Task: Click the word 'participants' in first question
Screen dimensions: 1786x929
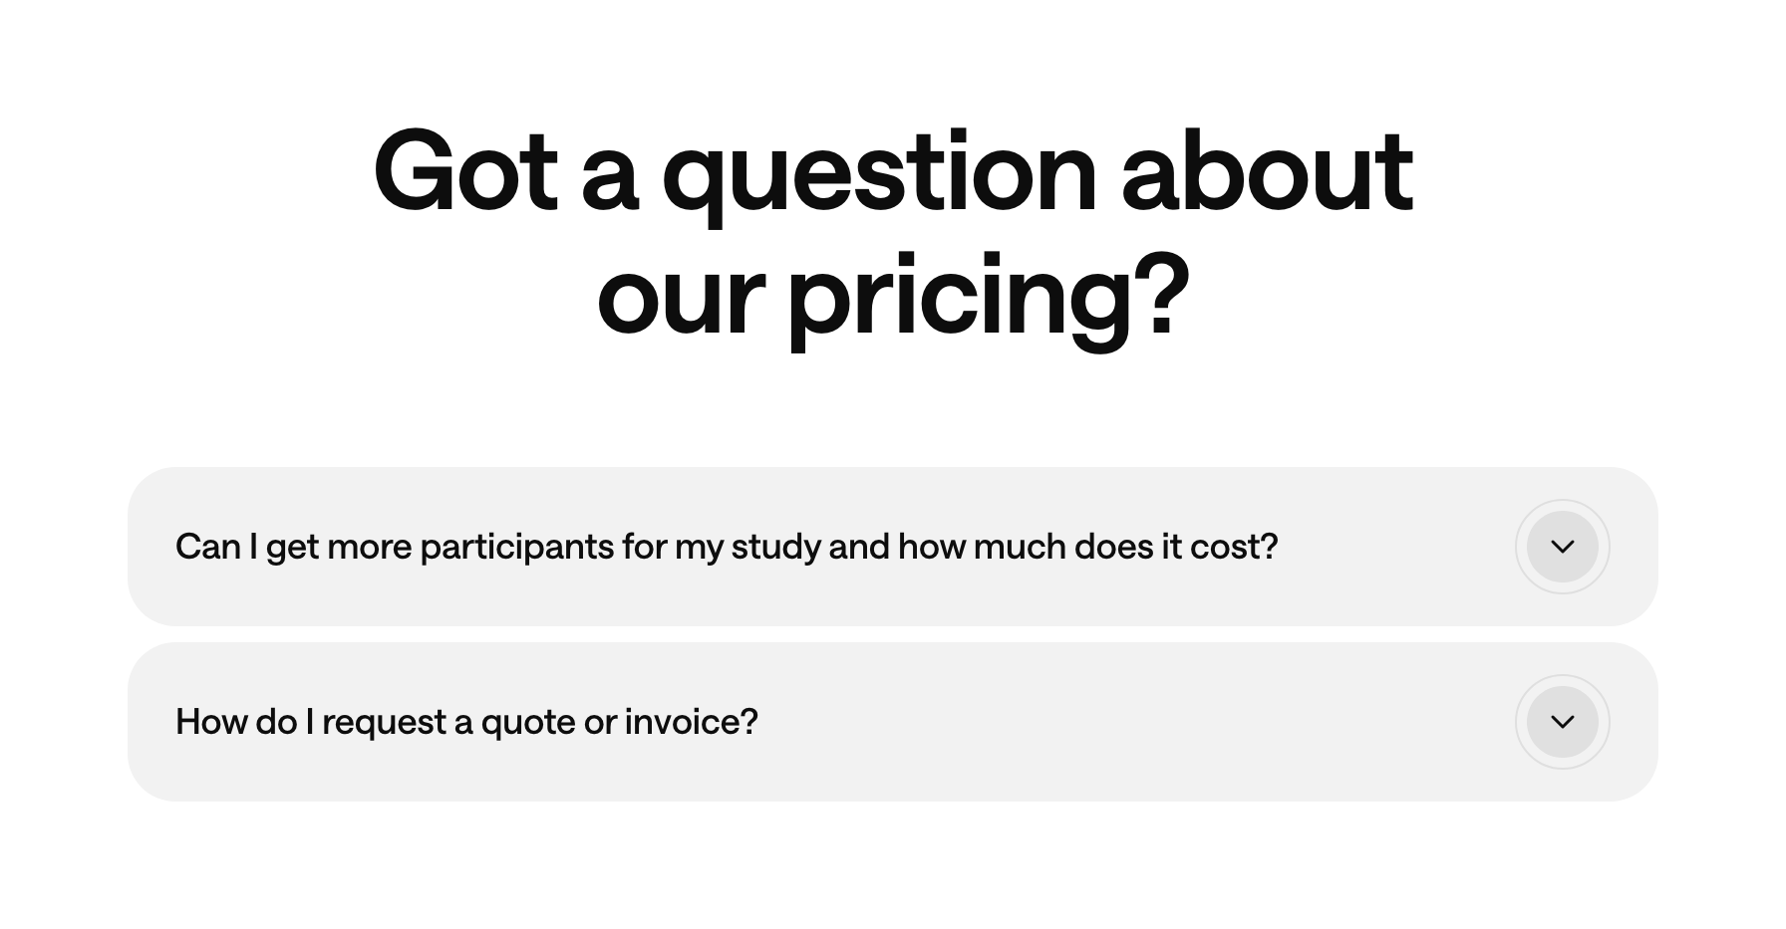Action: tap(516, 547)
